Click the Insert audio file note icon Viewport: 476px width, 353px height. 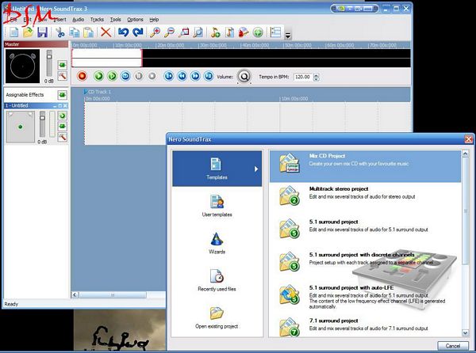(215, 32)
